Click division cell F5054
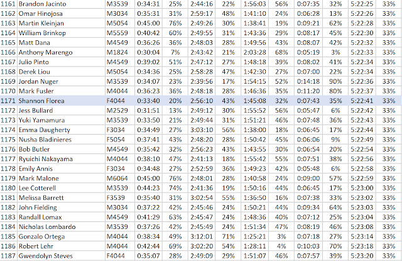Image resolution: width=402 pixels, height=261 pixels. pos(120,140)
